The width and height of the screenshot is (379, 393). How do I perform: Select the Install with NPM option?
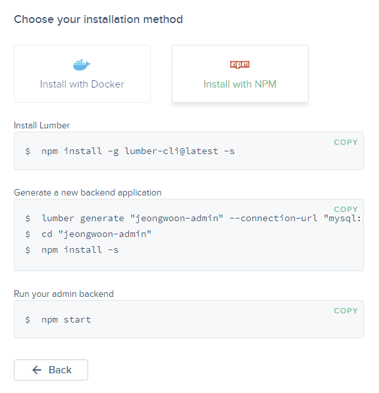[x=240, y=74]
